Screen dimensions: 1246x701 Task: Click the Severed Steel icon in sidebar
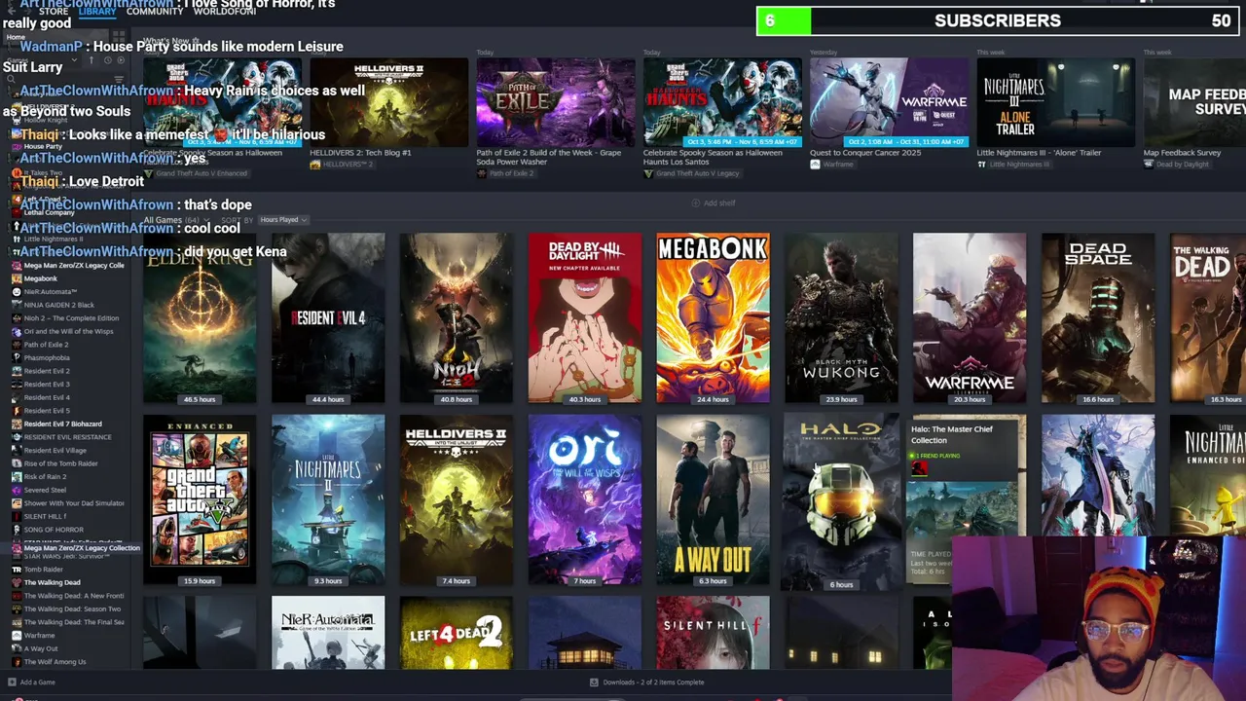click(x=17, y=491)
